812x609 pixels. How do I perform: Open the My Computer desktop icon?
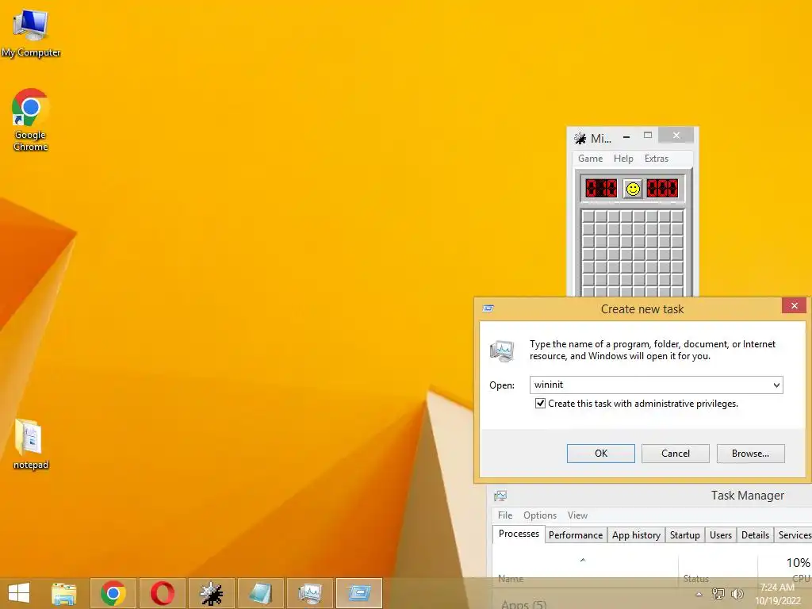pyautogui.click(x=31, y=32)
